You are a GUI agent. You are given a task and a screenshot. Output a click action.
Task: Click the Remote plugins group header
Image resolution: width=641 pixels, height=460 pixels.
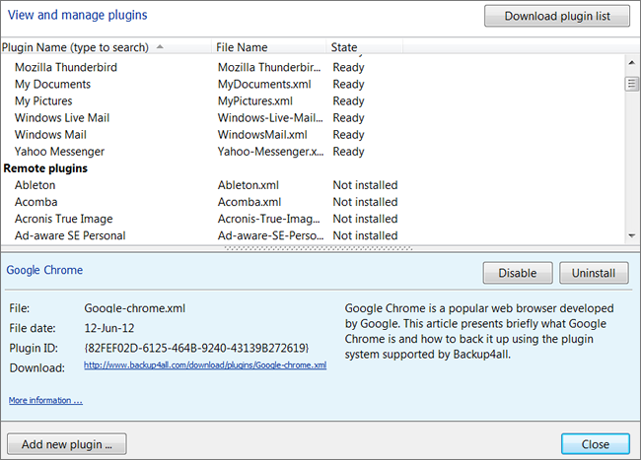[x=45, y=168]
